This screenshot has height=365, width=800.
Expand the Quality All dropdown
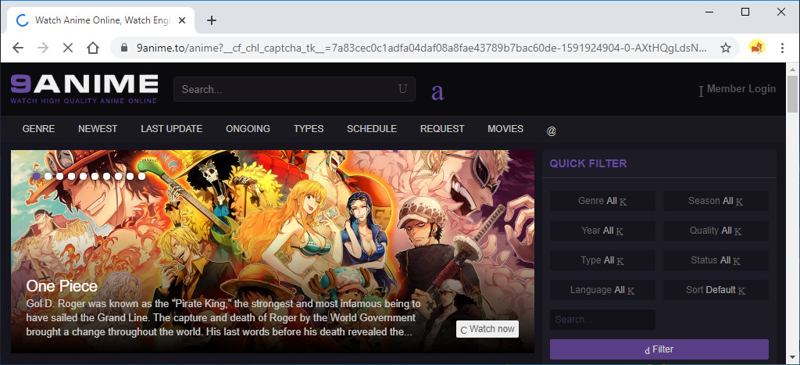click(x=716, y=231)
